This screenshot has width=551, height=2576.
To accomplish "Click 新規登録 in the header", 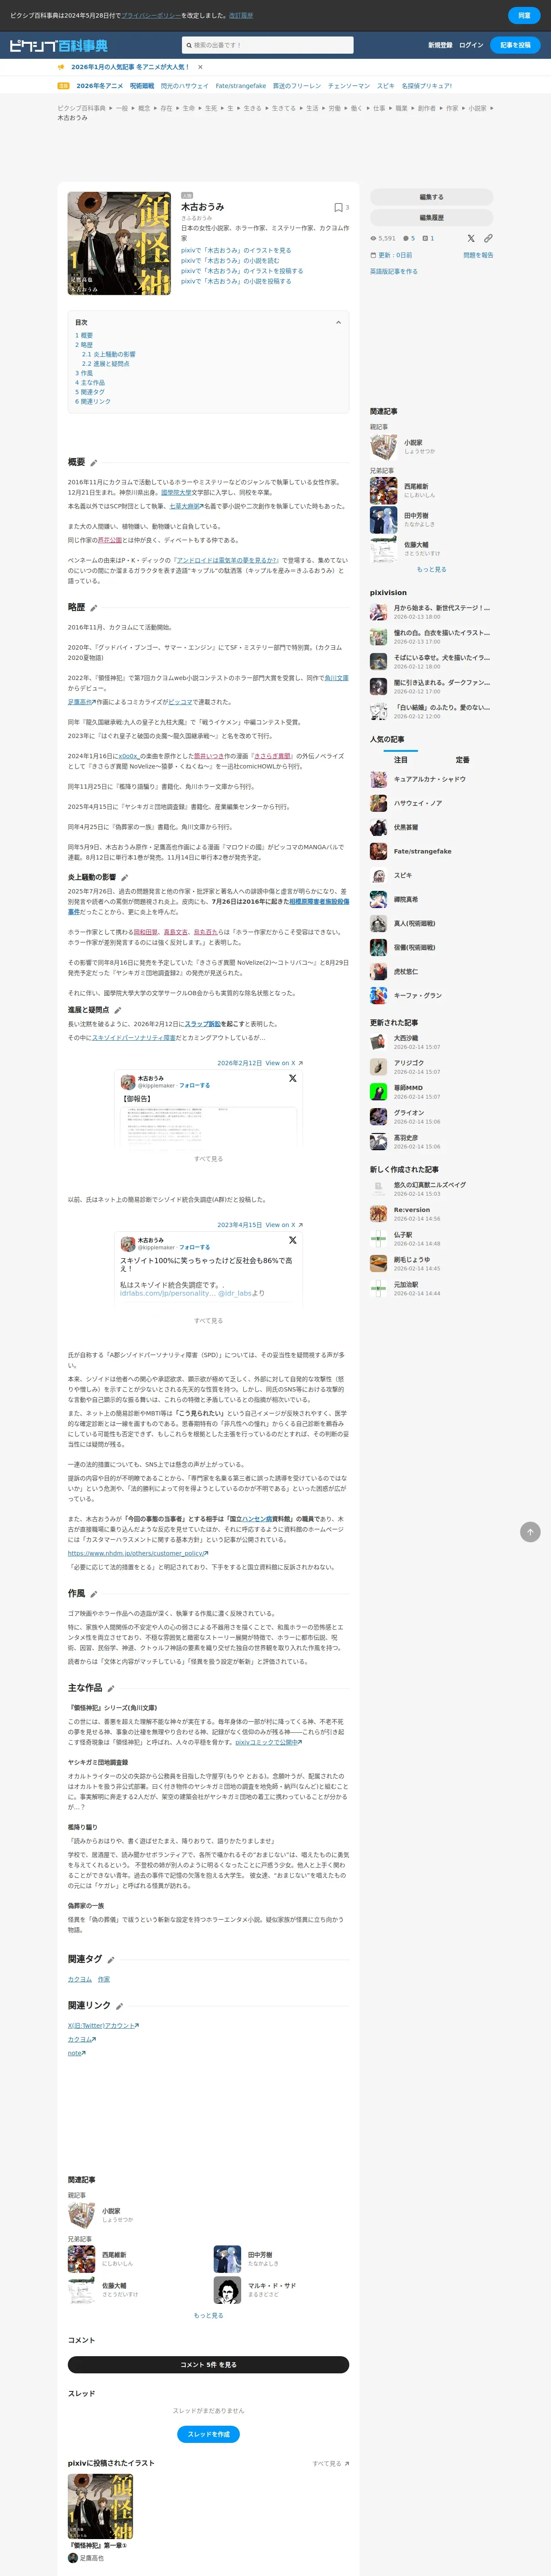I will click(440, 45).
